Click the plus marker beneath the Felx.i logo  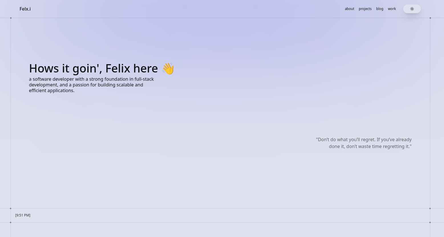pos(11,18)
